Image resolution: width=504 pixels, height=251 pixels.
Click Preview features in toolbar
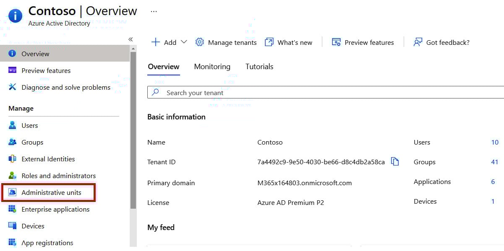(x=369, y=42)
